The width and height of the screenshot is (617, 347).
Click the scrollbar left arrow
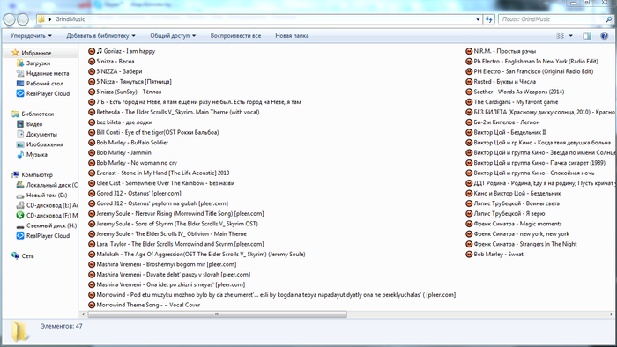point(83,314)
